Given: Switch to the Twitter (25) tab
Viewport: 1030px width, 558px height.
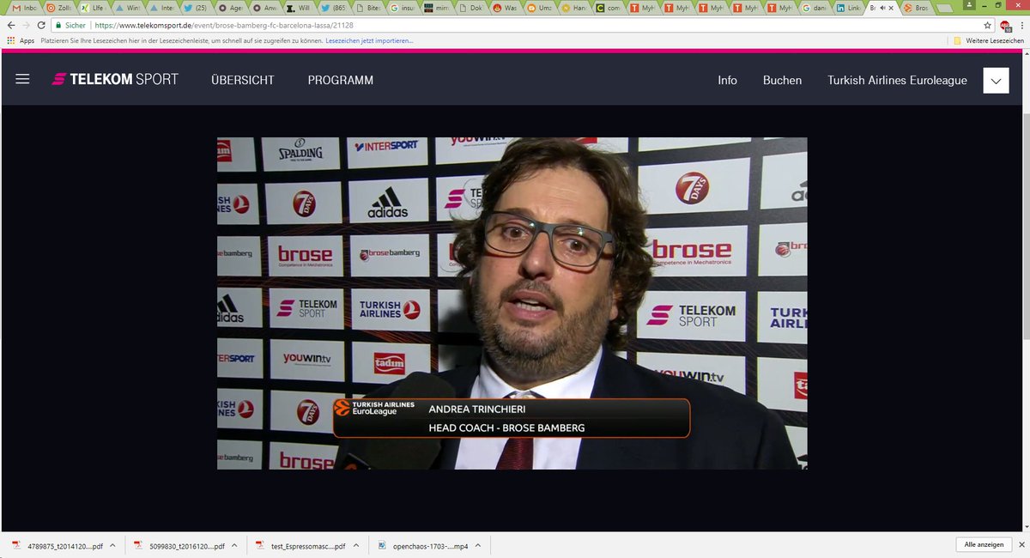Looking at the screenshot, I should [197, 8].
